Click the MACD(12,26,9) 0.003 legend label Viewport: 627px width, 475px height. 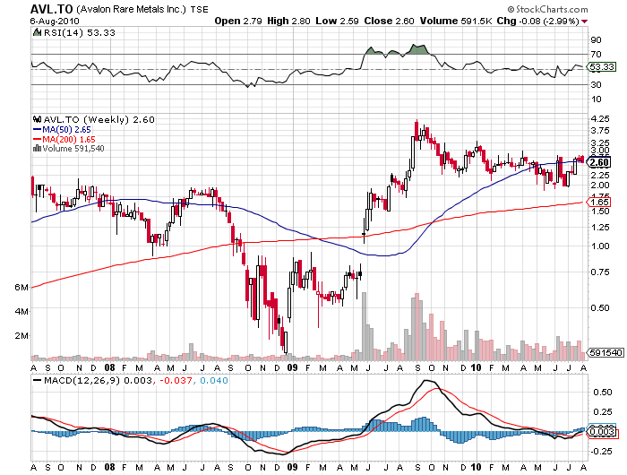pos(98,381)
